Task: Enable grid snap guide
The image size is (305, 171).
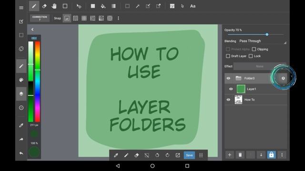Action: 84,18
